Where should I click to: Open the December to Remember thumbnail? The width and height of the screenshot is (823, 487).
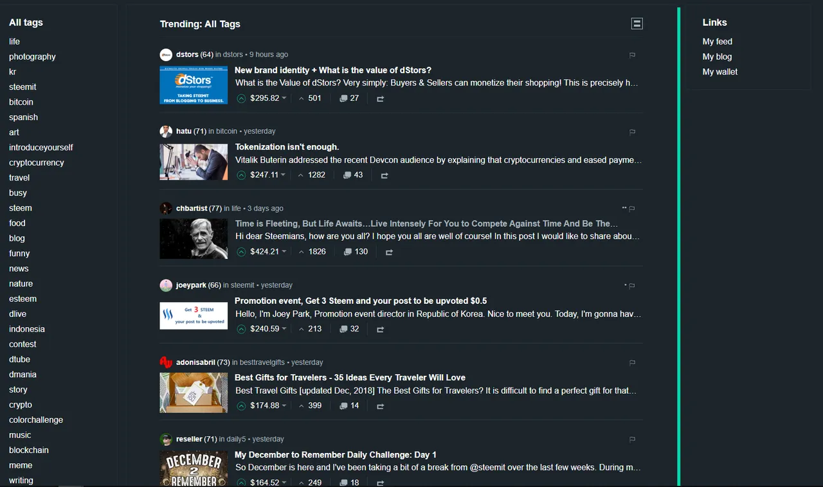(x=194, y=468)
